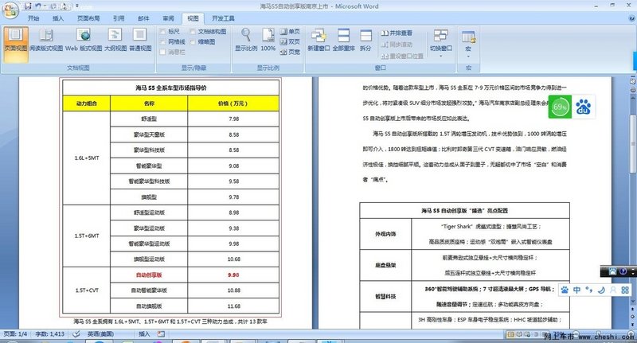Screen dimensions: 637x343
Task: Click language 英语(美国) in status bar
Action: [x=100, y=334]
